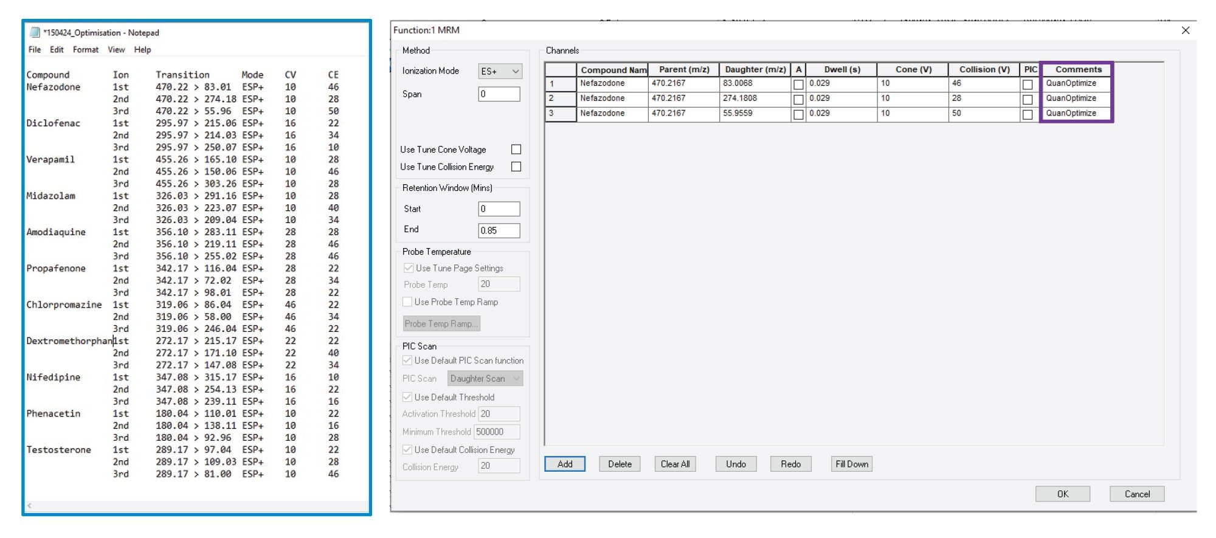Check the A checkbox in channel row 1
This screenshot has height=538, width=1216.
(x=798, y=84)
